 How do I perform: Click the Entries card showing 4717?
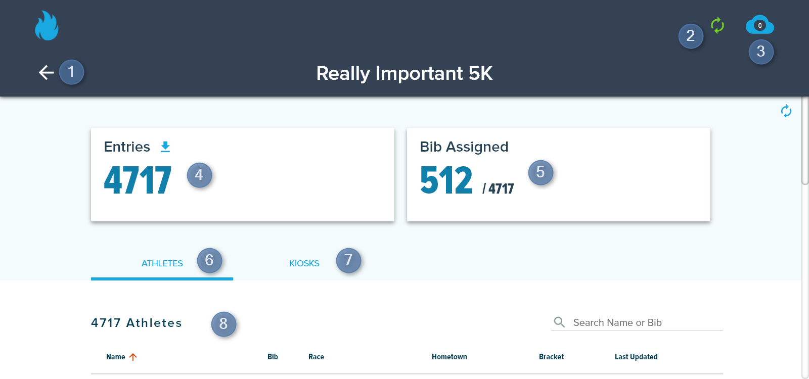pos(243,174)
